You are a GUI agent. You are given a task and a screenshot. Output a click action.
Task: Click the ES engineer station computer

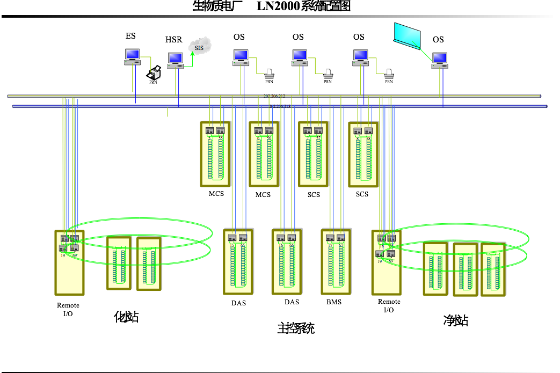pos(132,56)
